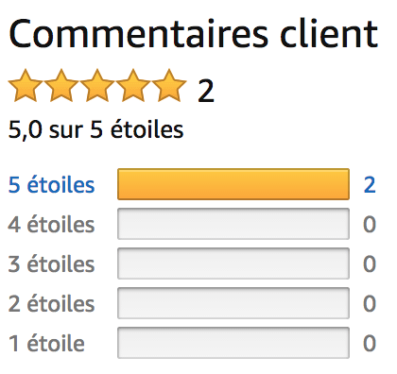The image size is (397, 374).
Task: Click the empty 1 étoile histogram bar
Action: [233, 343]
